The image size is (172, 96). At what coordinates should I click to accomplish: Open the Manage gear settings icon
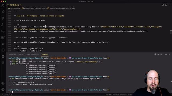coord(3,90)
